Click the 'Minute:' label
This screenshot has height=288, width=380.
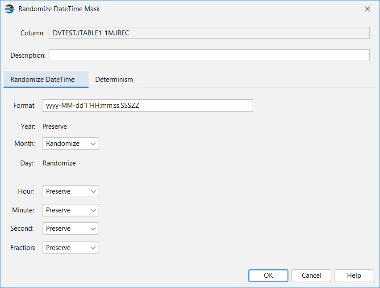point(23,210)
